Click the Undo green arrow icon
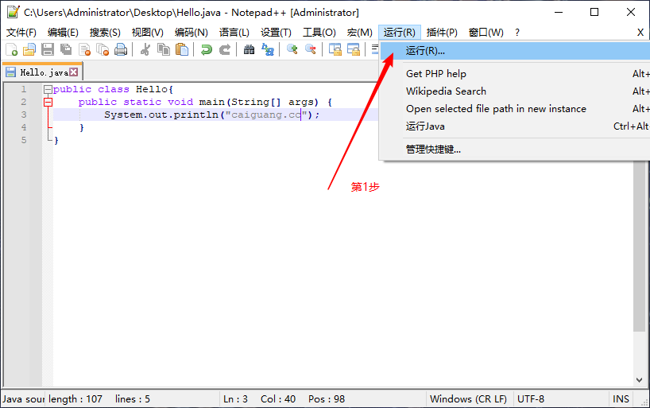650x408 pixels. 206,49
